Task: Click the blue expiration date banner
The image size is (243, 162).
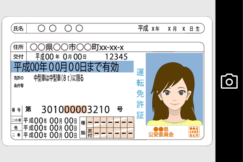Action: pyautogui.click(x=72, y=66)
